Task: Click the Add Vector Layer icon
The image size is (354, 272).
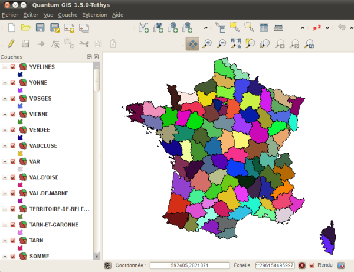Action: pyautogui.click(x=144, y=27)
